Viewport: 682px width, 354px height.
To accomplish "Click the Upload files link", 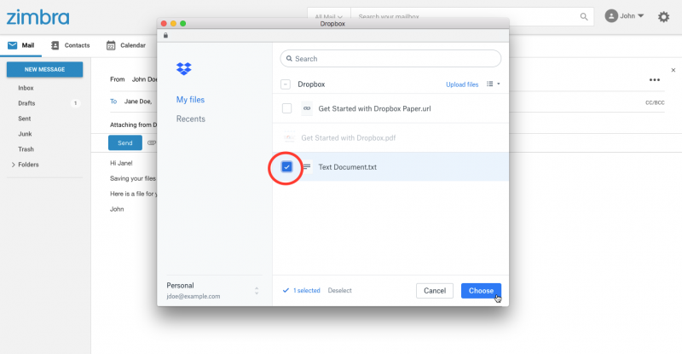I will pos(462,84).
